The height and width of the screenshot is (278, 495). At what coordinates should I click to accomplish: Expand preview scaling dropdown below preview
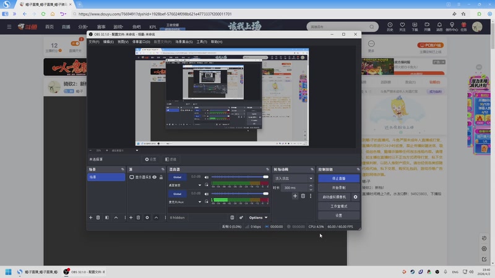pyautogui.click(x=137, y=150)
